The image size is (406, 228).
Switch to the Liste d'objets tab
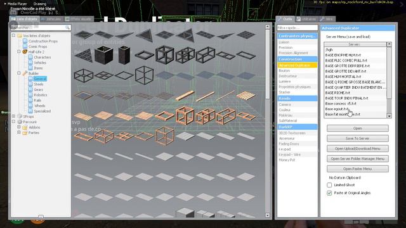pos(24,19)
